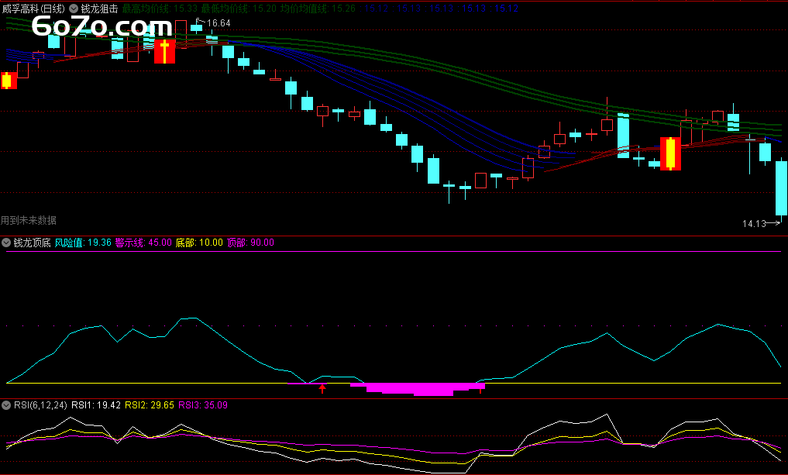
Task: Click the RSI3: 35.09 value
Action: pyautogui.click(x=203, y=405)
